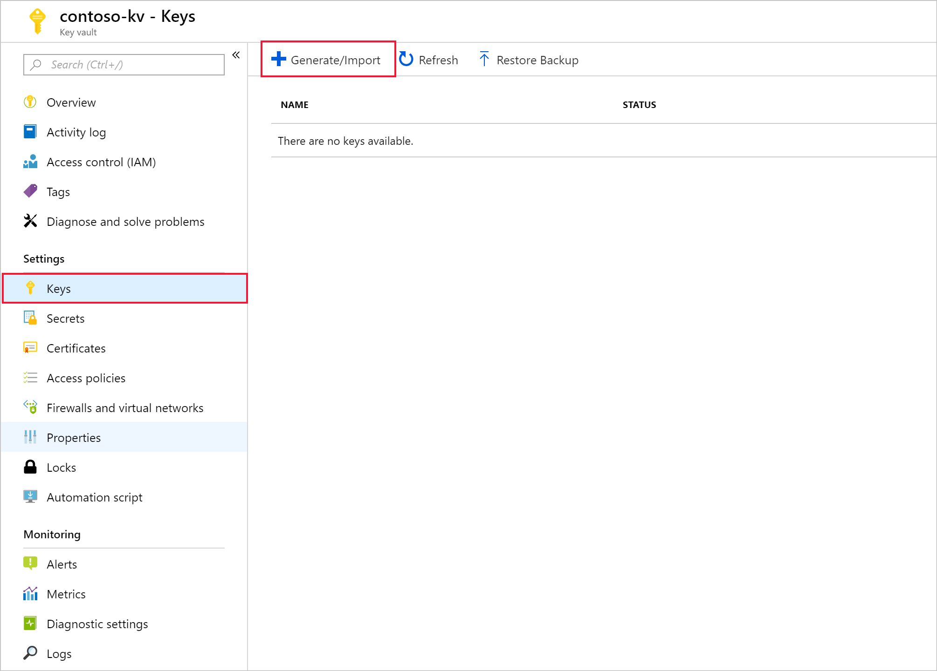Click the Restore Backup icon
Image resolution: width=937 pixels, height=671 pixels.
coord(483,60)
